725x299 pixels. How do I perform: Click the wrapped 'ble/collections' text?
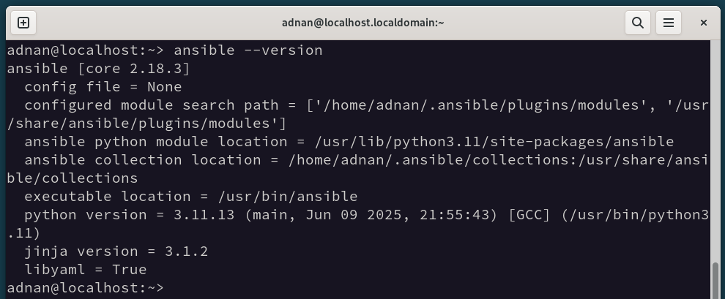(x=72, y=178)
